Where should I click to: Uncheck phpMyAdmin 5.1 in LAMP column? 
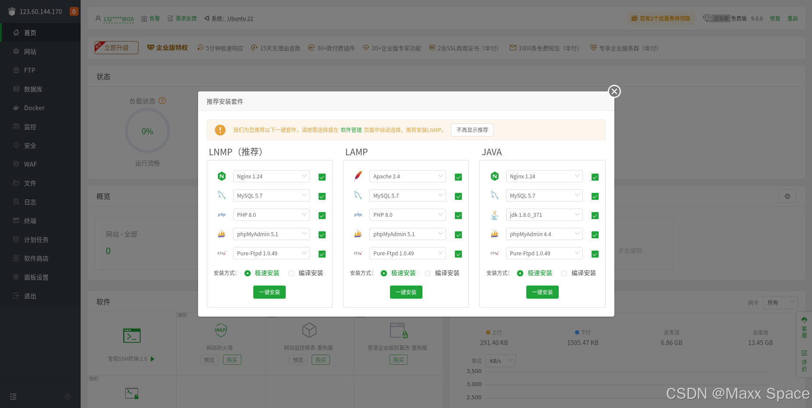pos(458,235)
